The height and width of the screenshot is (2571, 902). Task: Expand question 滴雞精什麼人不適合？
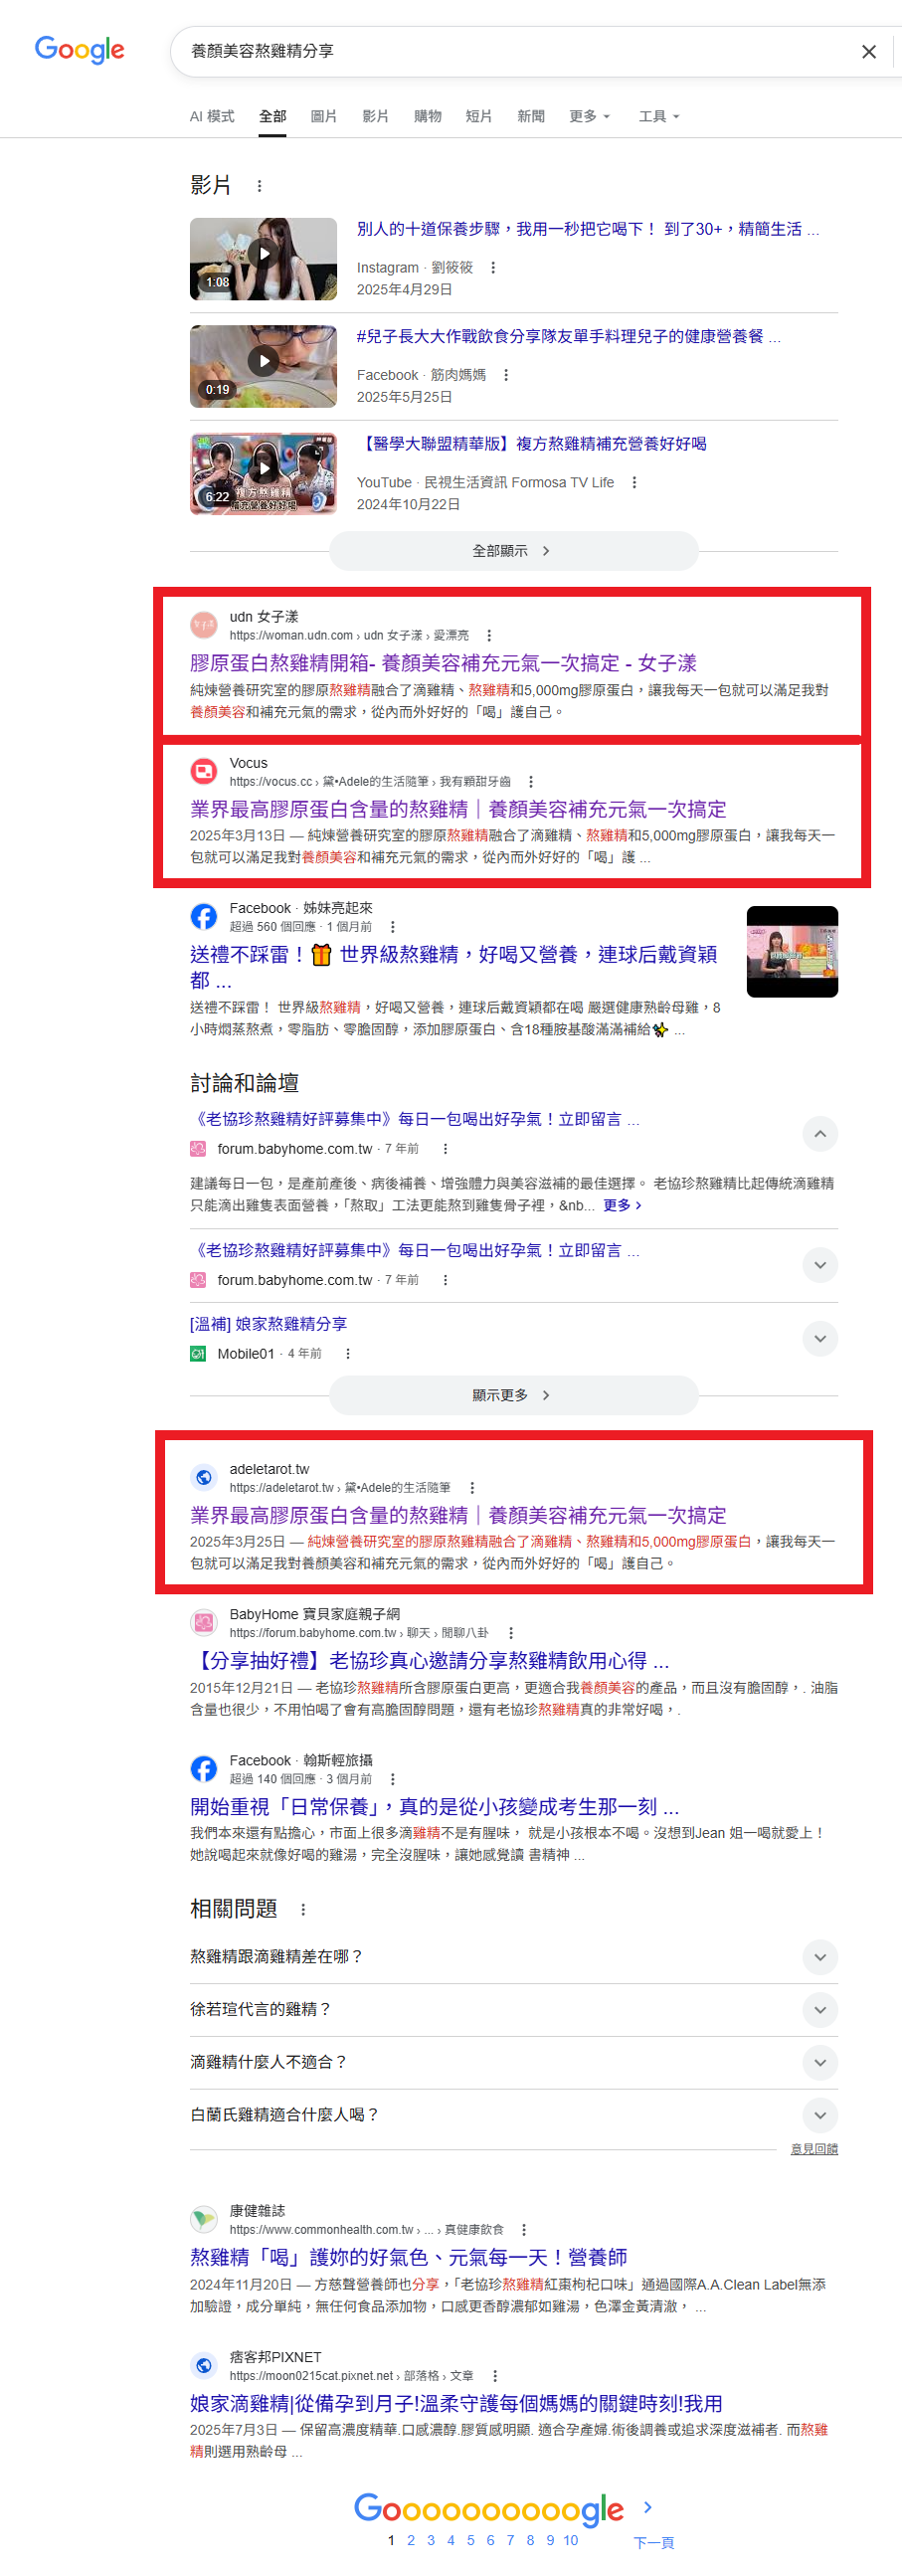point(513,2064)
